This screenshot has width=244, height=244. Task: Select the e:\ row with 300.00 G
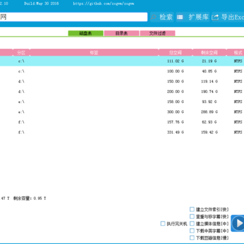tap(122, 112)
